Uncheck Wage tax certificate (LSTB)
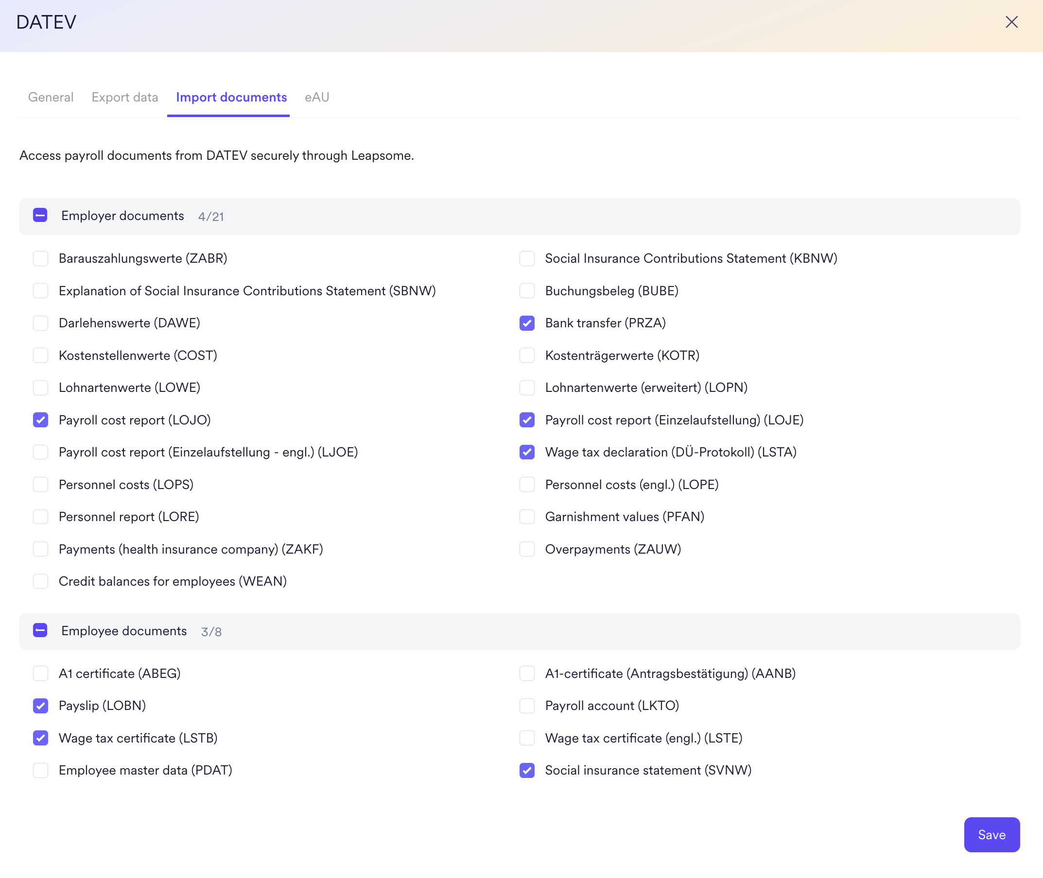1043x878 pixels. point(40,738)
